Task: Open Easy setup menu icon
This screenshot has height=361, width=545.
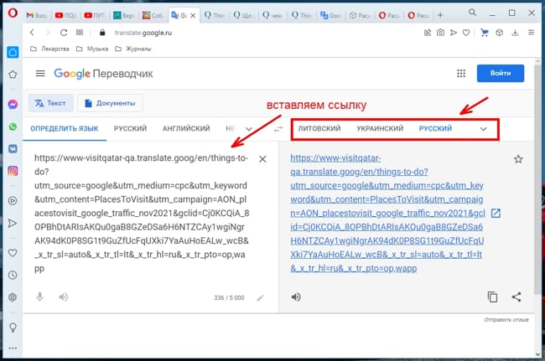Action: (x=531, y=33)
